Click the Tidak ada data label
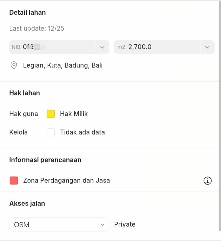The width and height of the screenshot is (221, 241). pyautogui.click(x=82, y=132)
